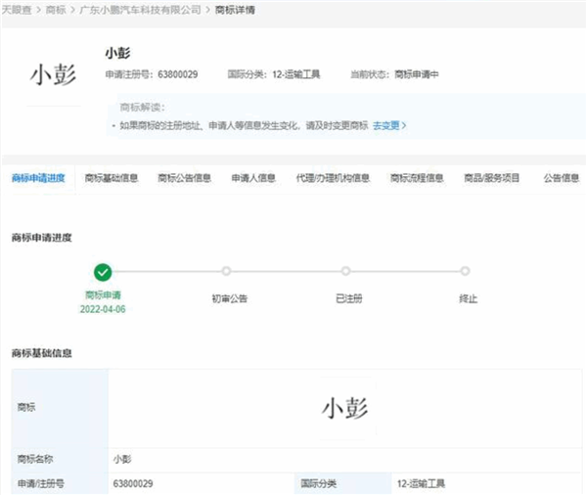Click the 当前状态: 商标申请中 text
The height and width of the screenshot is (495, 587).
click(394, 74)
